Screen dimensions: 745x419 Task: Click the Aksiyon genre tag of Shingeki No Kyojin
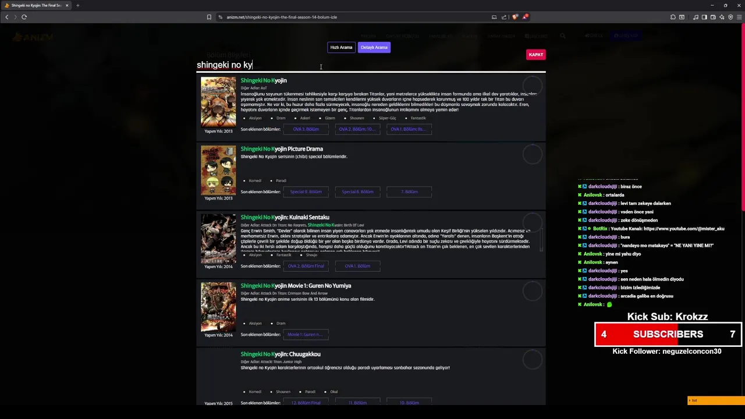click(x=255, y=118)
